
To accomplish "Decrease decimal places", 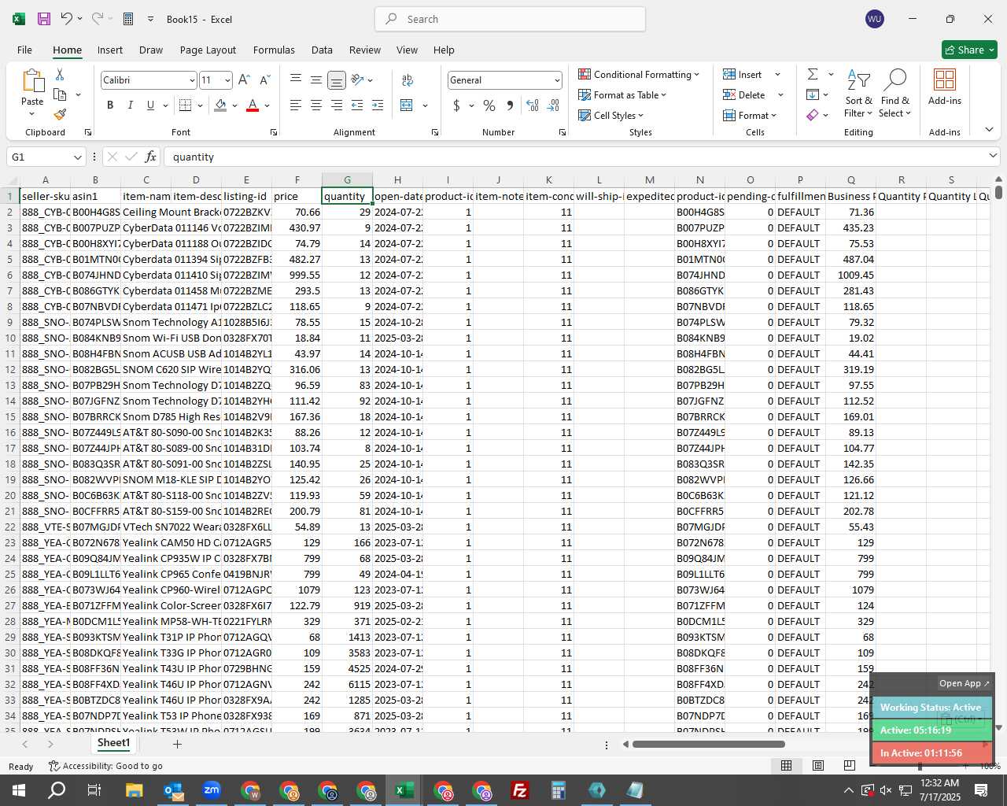I will pos(553,105).
